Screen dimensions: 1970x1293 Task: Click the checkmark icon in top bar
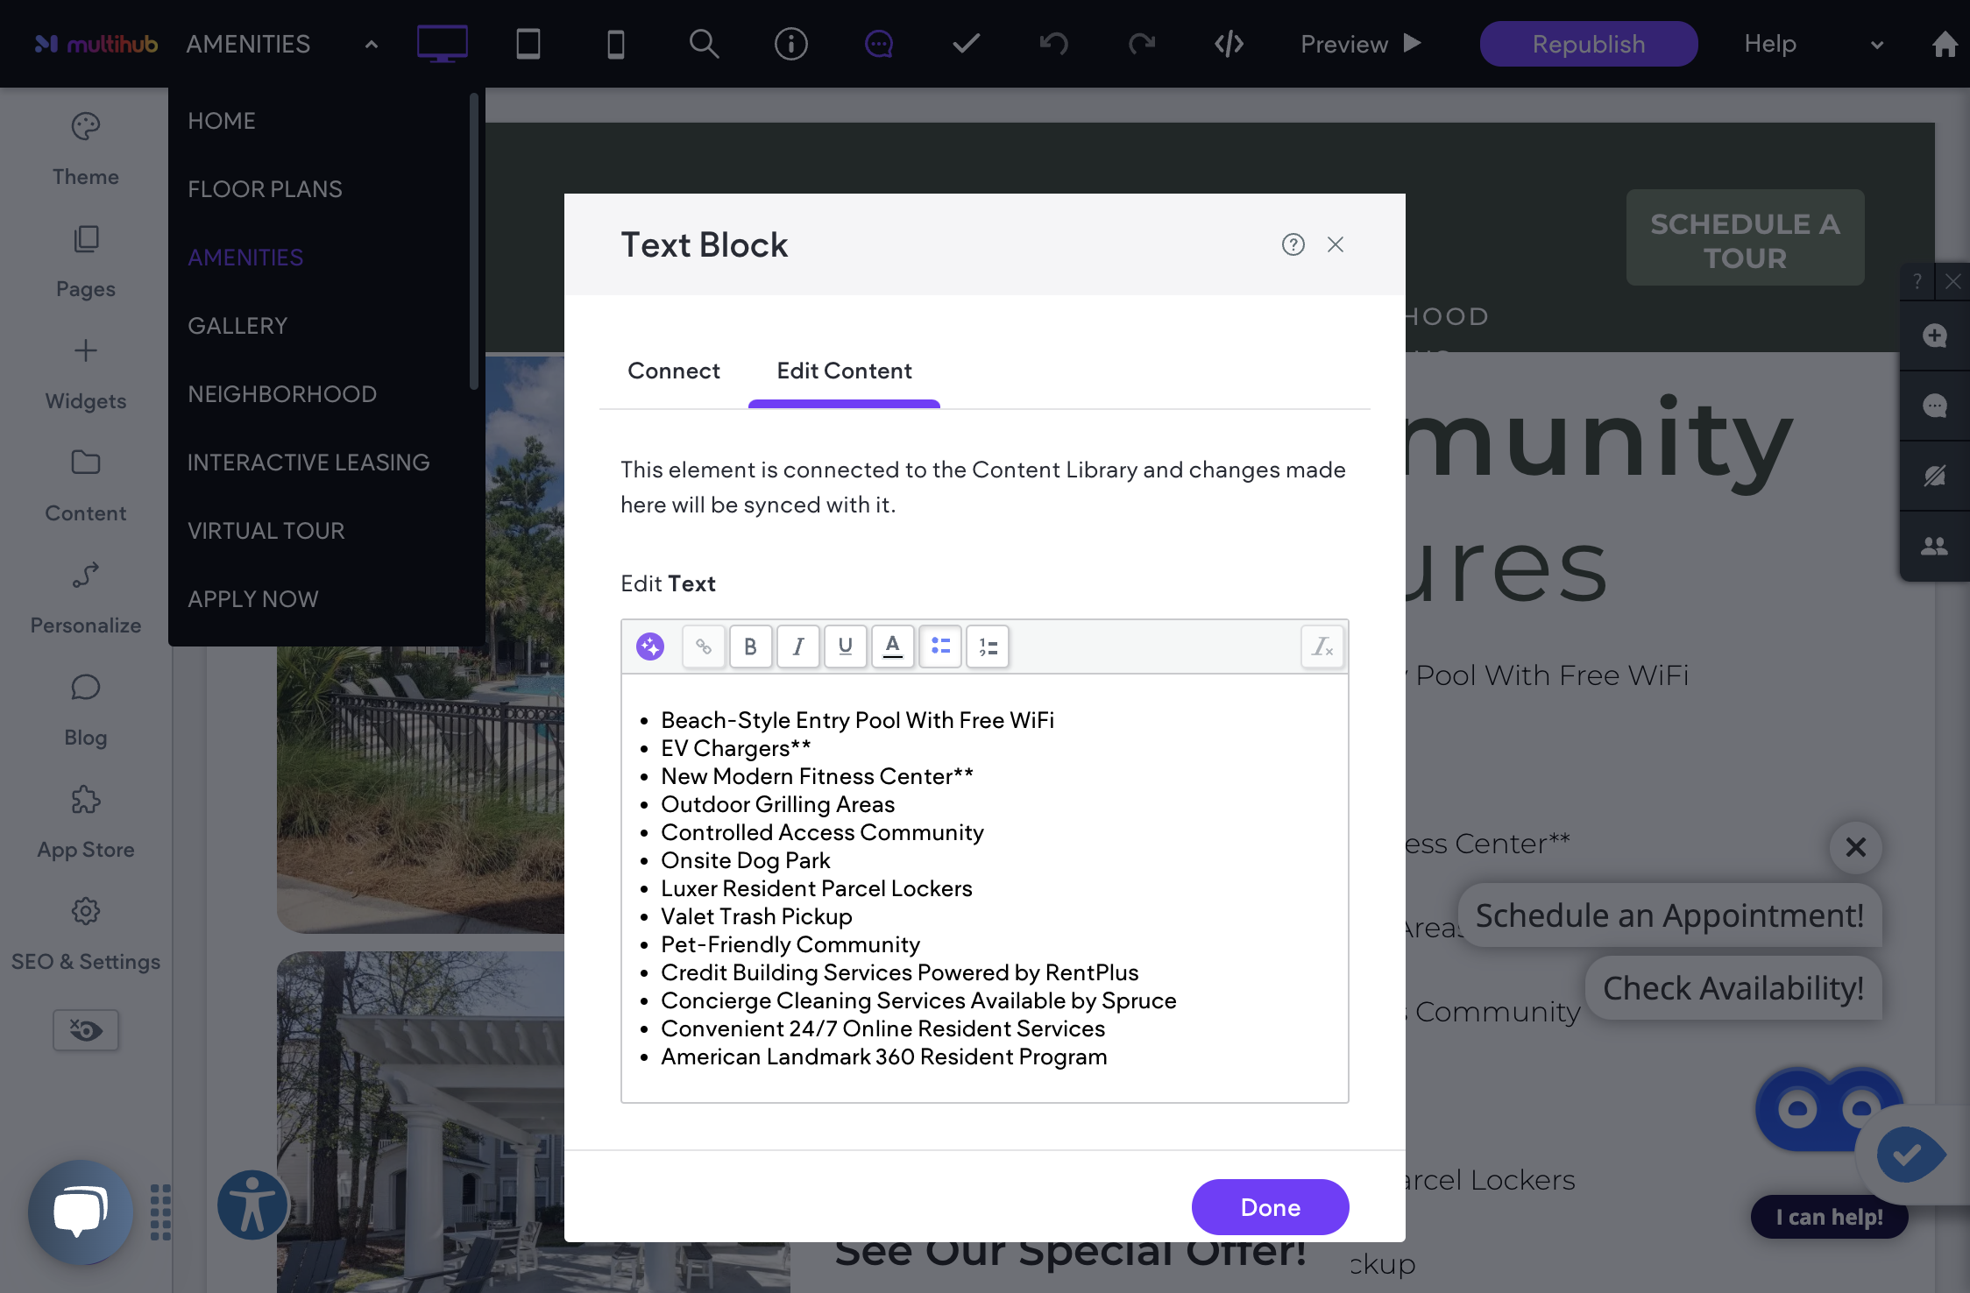pos(967,44)
